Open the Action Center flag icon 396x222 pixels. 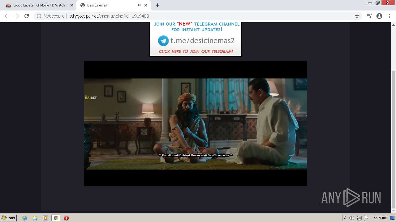point(367,218)
